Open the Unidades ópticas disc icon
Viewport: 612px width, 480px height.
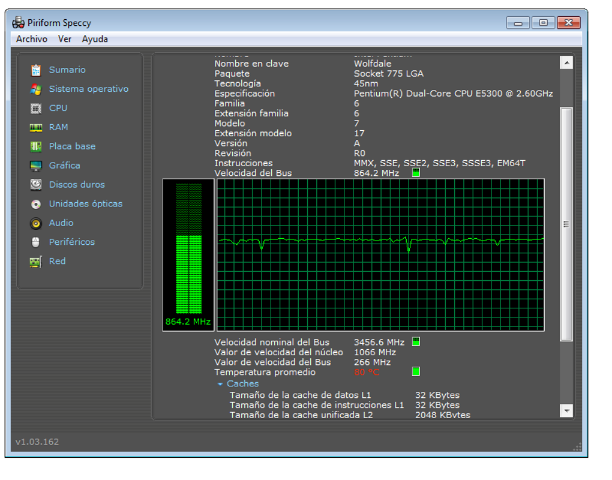[x=36, y=204]
